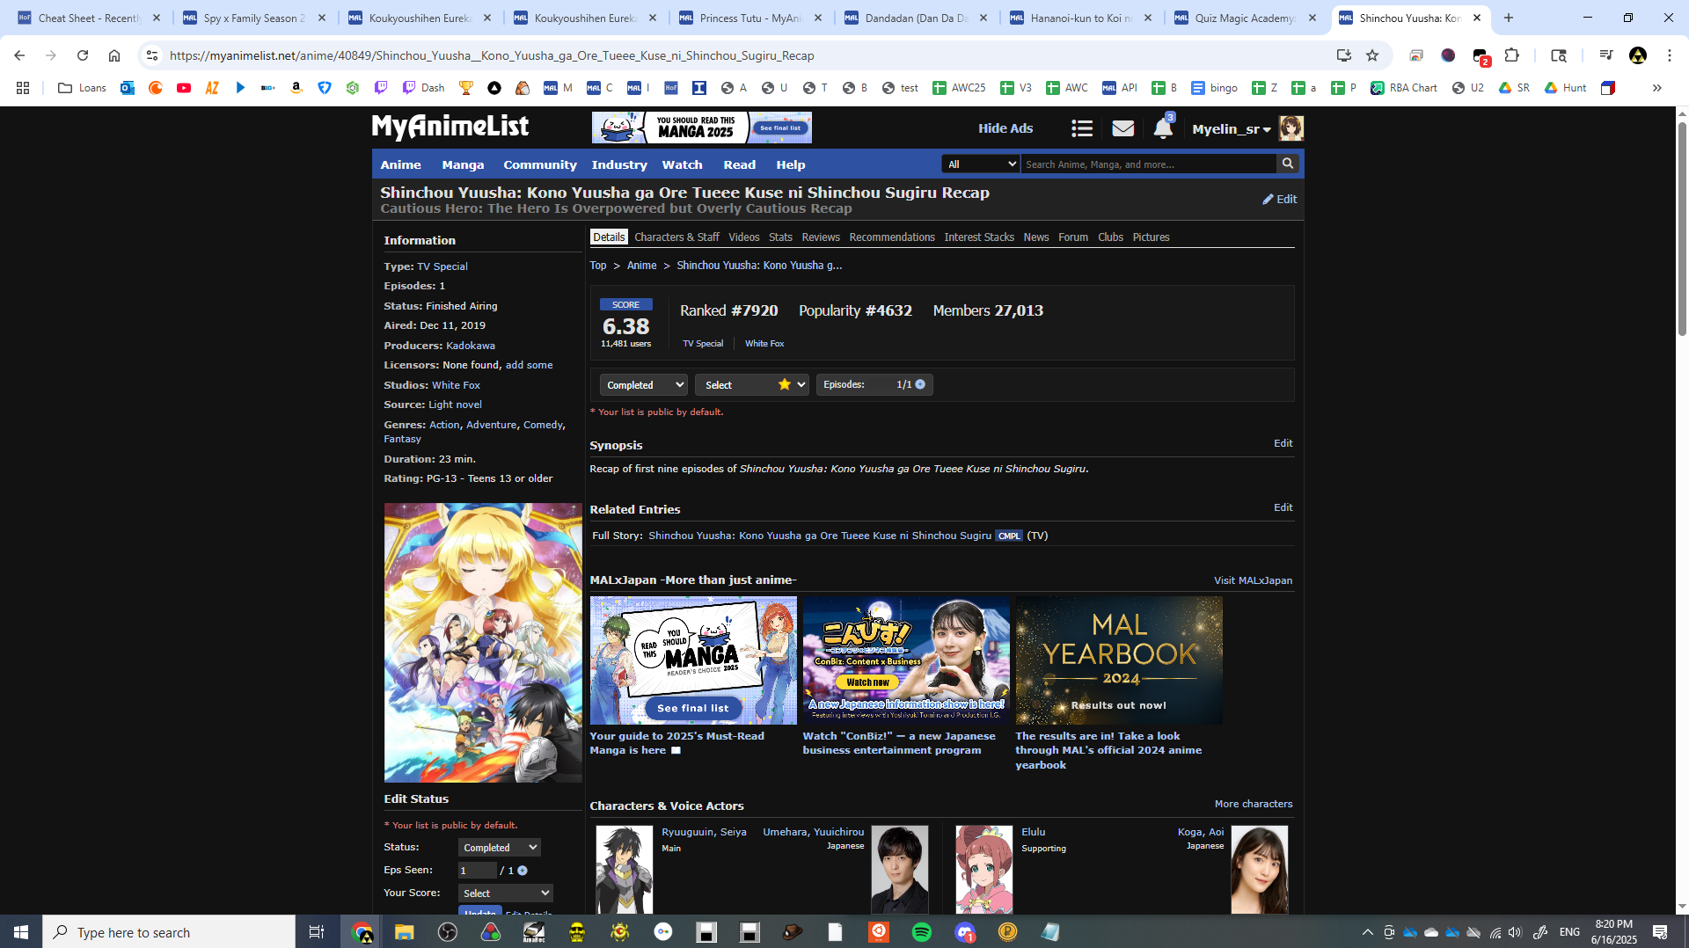Open the Amazon bookmark icon
The image size is (1689, 948).
coord(296,88)
